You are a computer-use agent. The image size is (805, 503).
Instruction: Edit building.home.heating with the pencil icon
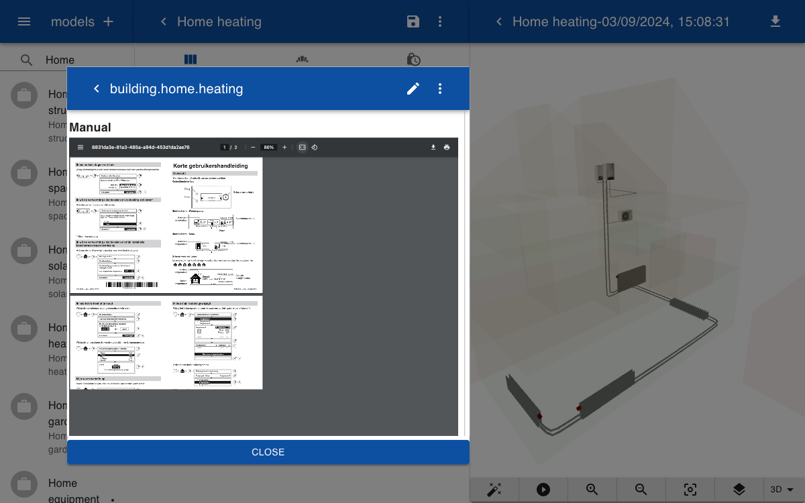coord(413,89)
